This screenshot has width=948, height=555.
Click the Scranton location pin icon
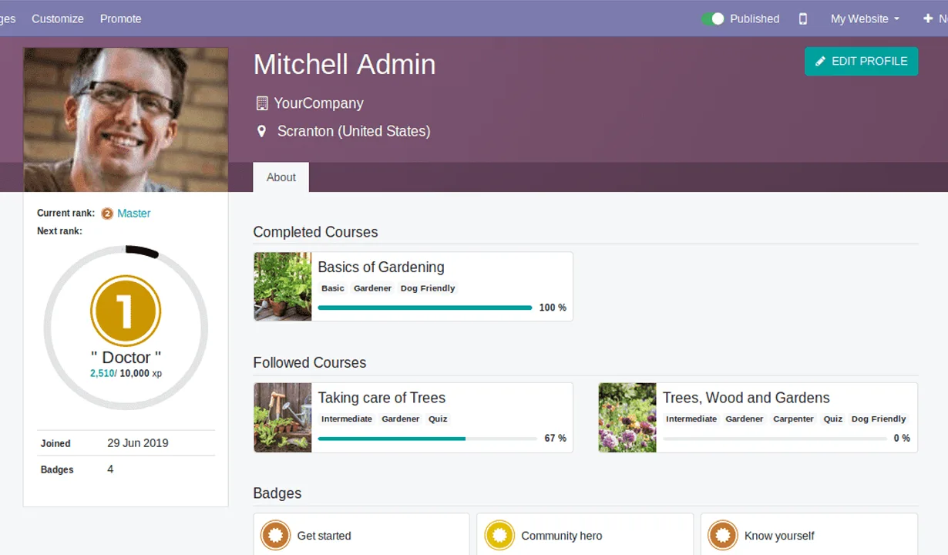click(261, 132)
